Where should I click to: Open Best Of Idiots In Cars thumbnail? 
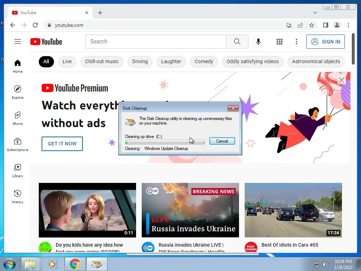coord(293,210)
